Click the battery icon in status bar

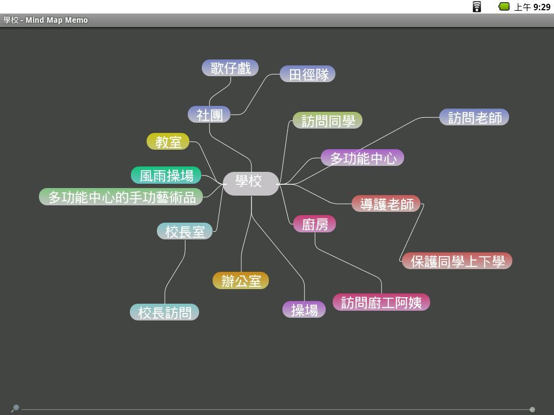(x=504, y=6)
